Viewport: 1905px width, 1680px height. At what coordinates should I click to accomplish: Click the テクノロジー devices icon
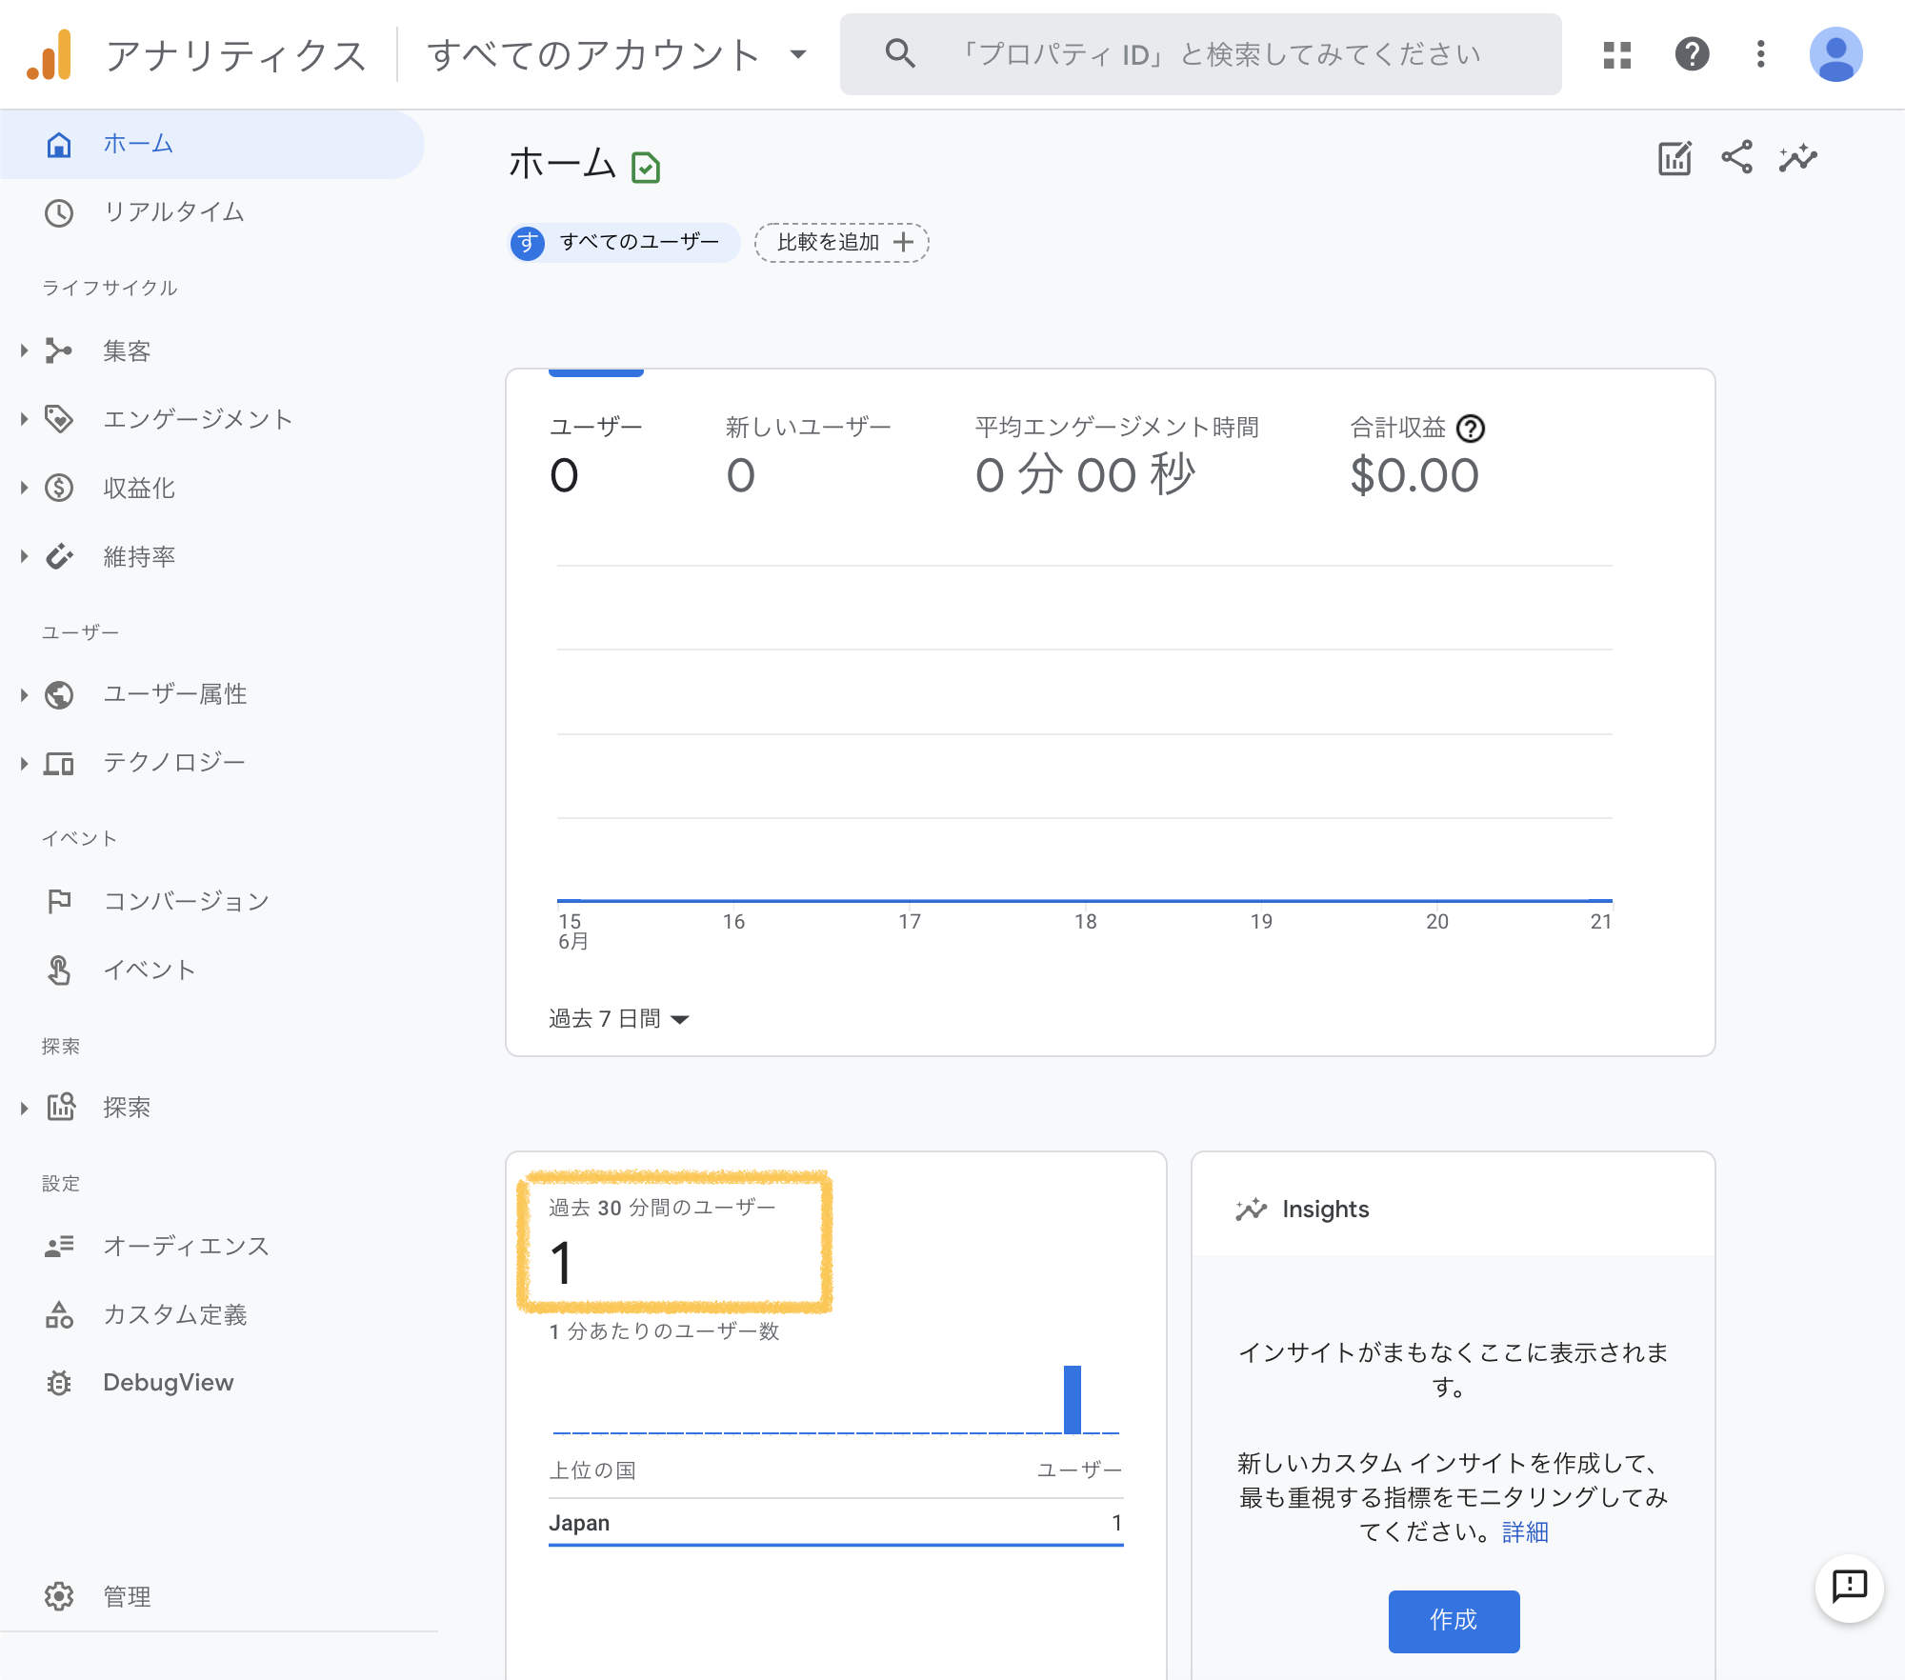pos(59,763)
